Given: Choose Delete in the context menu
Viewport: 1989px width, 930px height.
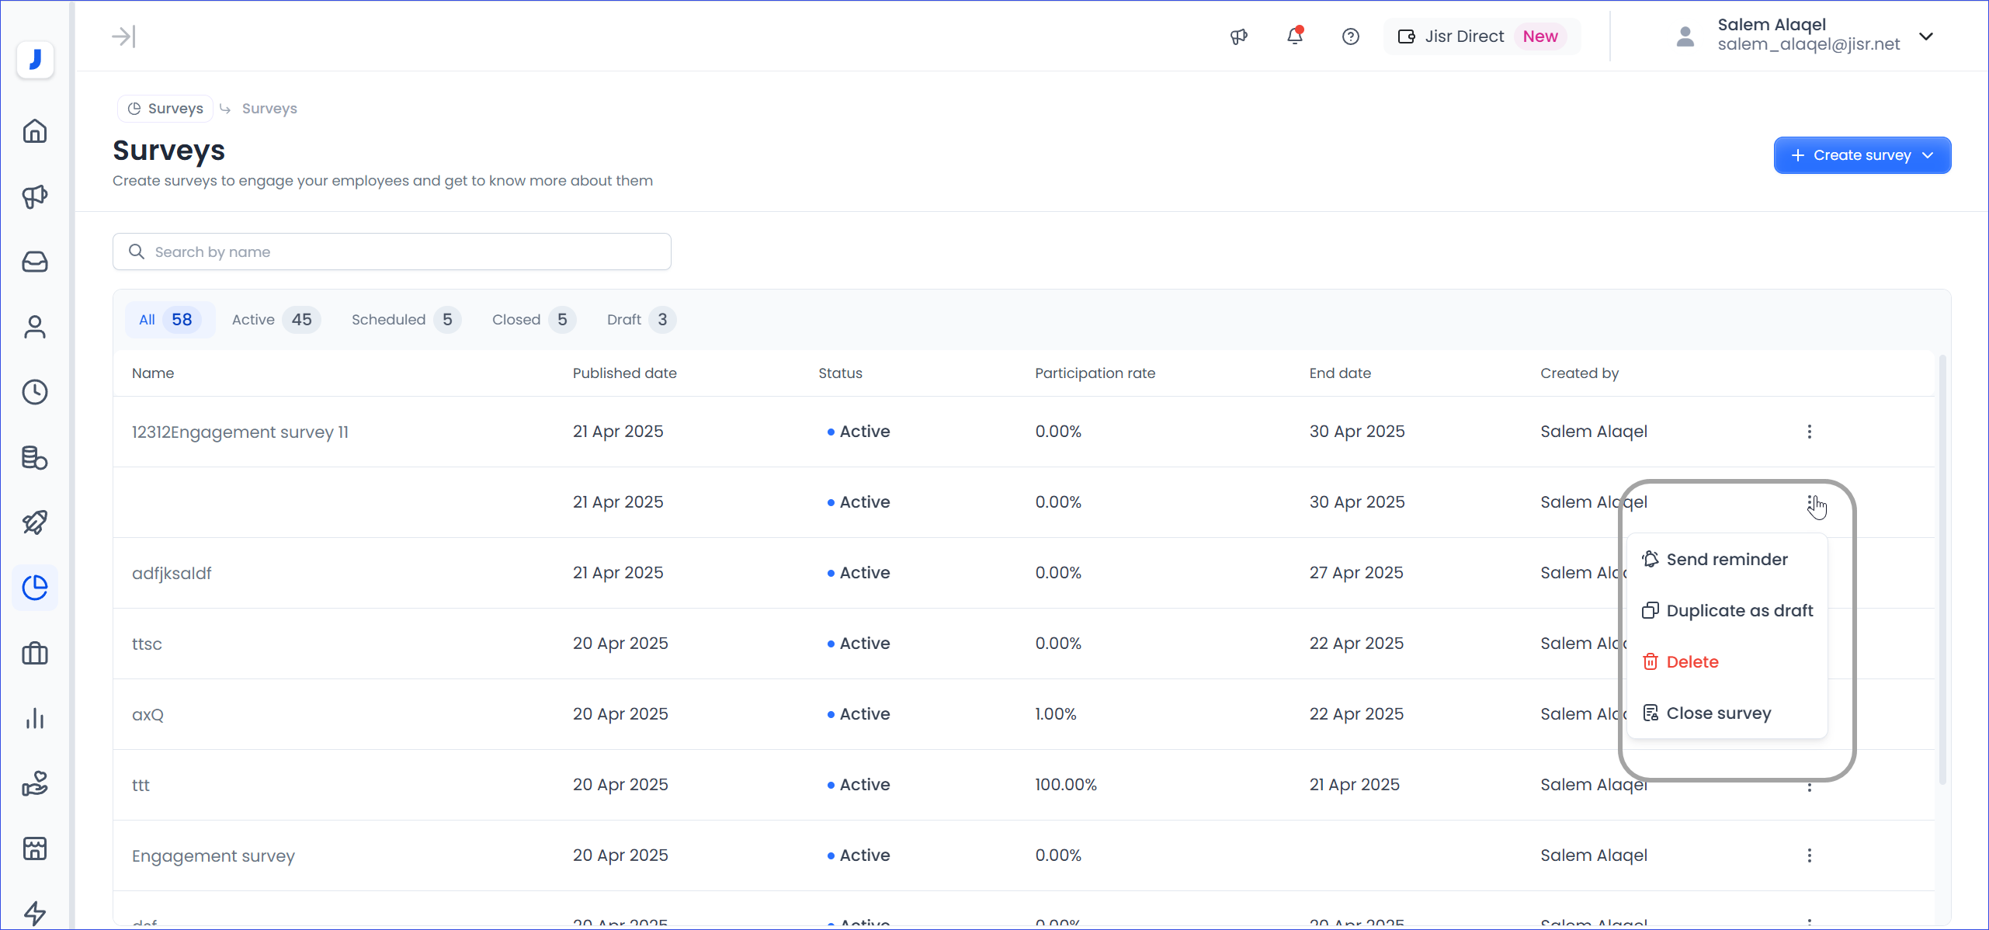Looking at the screenshot, I should click(1692, 662).
